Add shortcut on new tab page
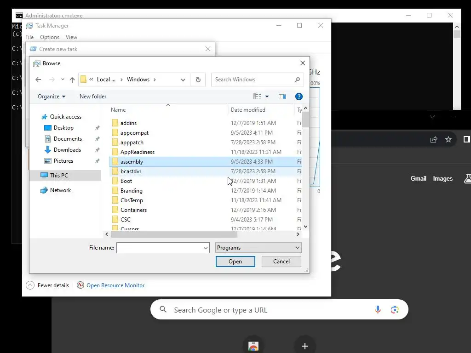471x353 pixels. coord(305,346)
